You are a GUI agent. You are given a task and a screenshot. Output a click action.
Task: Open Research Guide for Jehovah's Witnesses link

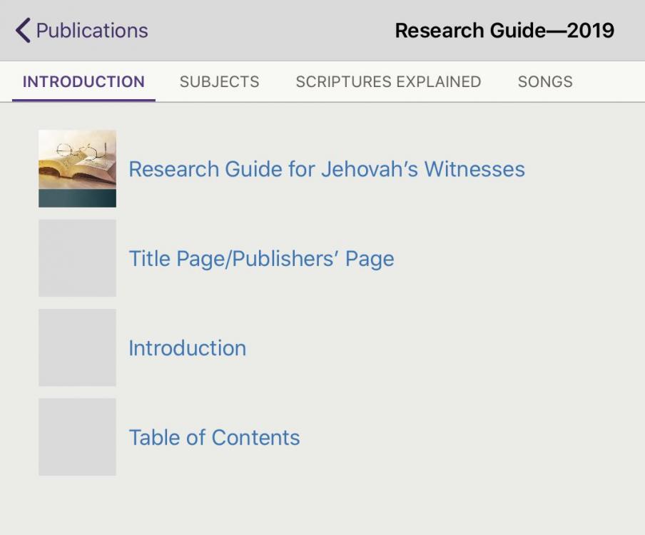[x=326, y=169]
